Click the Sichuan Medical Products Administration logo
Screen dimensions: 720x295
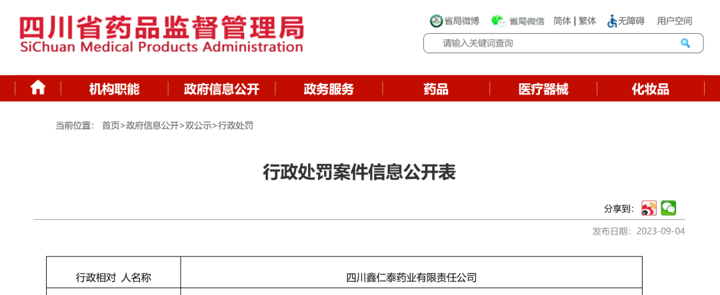(161, 34)
